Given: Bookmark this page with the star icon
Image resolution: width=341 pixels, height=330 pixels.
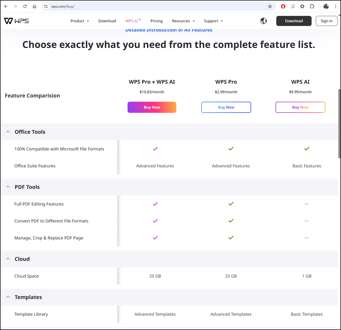Looking at the screenshot, I should (270, 6).
